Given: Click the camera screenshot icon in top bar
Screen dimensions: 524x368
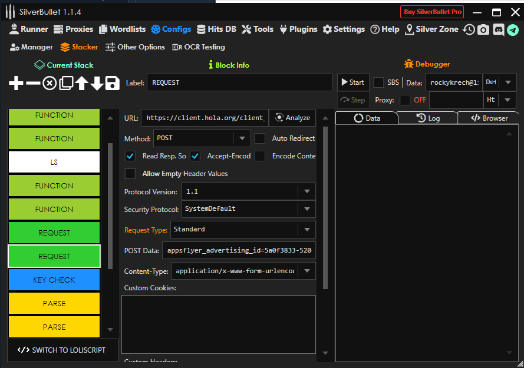Looking at the screenshot, I should pyautogui.click(x=483, y=29).
